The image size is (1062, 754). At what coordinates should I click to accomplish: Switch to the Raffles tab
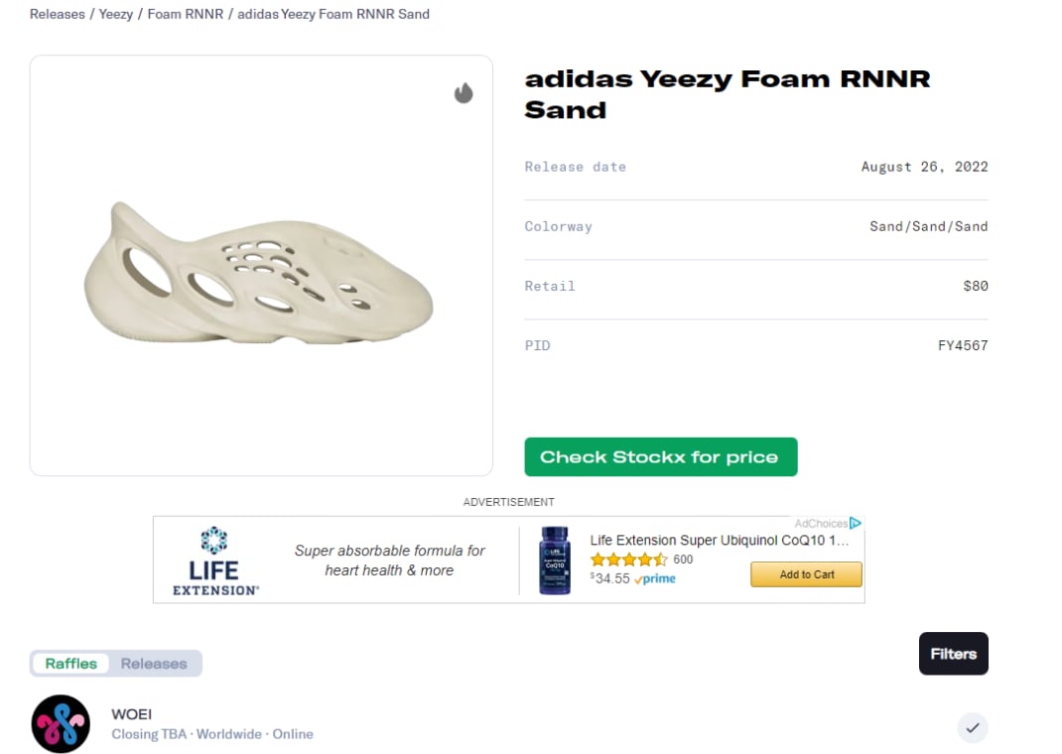pyautogui.click(x=71, y=664)
